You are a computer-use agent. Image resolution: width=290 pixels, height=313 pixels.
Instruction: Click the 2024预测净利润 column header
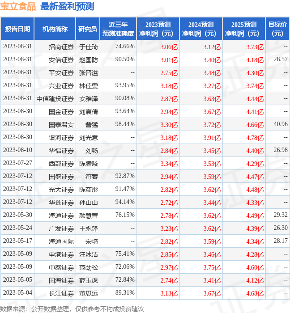coord(201,29)
